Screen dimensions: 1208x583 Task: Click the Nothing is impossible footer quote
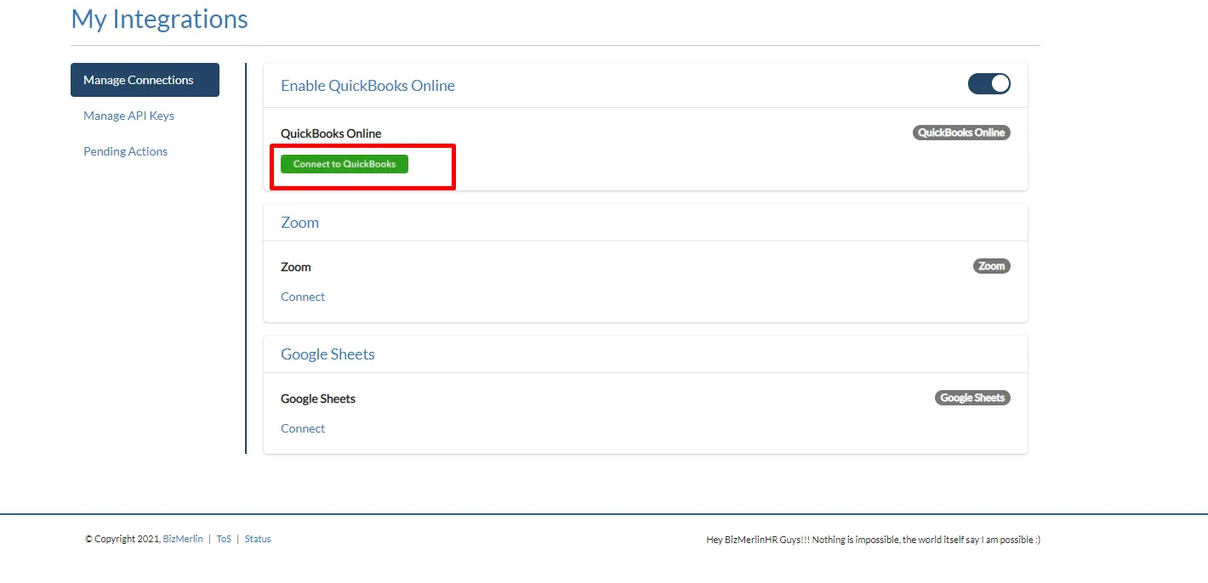(873, 540)
